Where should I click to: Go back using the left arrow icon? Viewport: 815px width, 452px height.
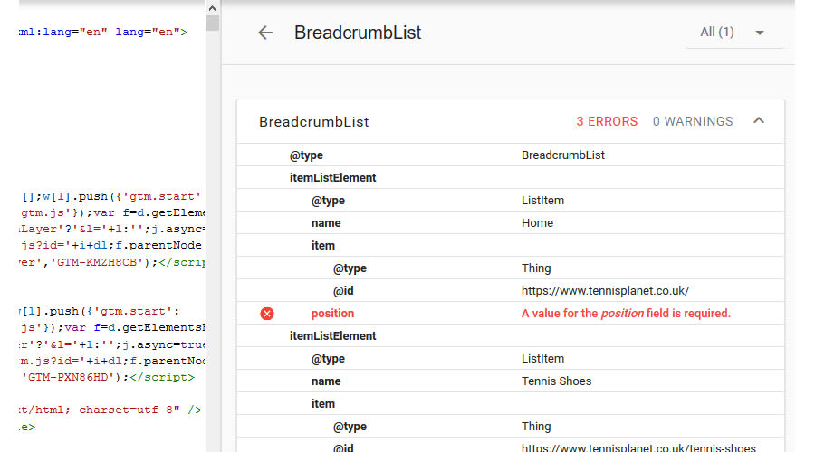pos(265,33)
